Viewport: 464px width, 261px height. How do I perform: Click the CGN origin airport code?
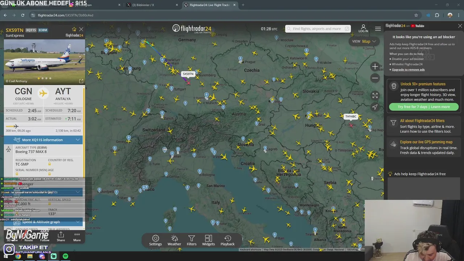(x=24, y=91)
